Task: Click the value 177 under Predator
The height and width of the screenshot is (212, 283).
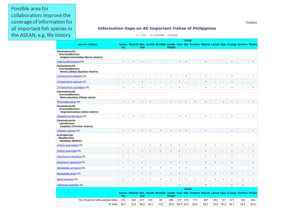Action: 195,200
